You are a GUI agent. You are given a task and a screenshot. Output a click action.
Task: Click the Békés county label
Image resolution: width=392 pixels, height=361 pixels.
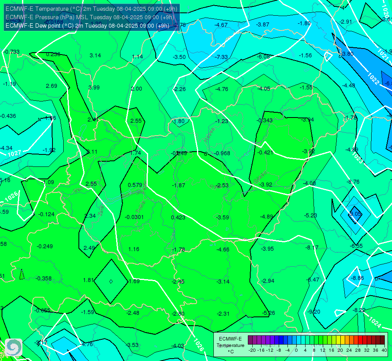(260, 177)
